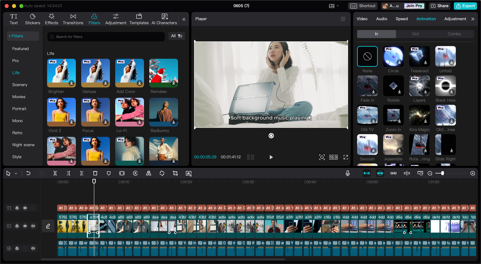Toggle the linkage chain button
The image size is (481, 264).
click(393, 173)
